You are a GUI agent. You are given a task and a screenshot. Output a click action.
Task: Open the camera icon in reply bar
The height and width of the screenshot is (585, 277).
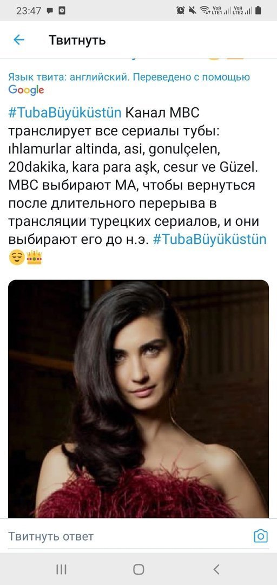pyautogui.click(x=261, y=536)
